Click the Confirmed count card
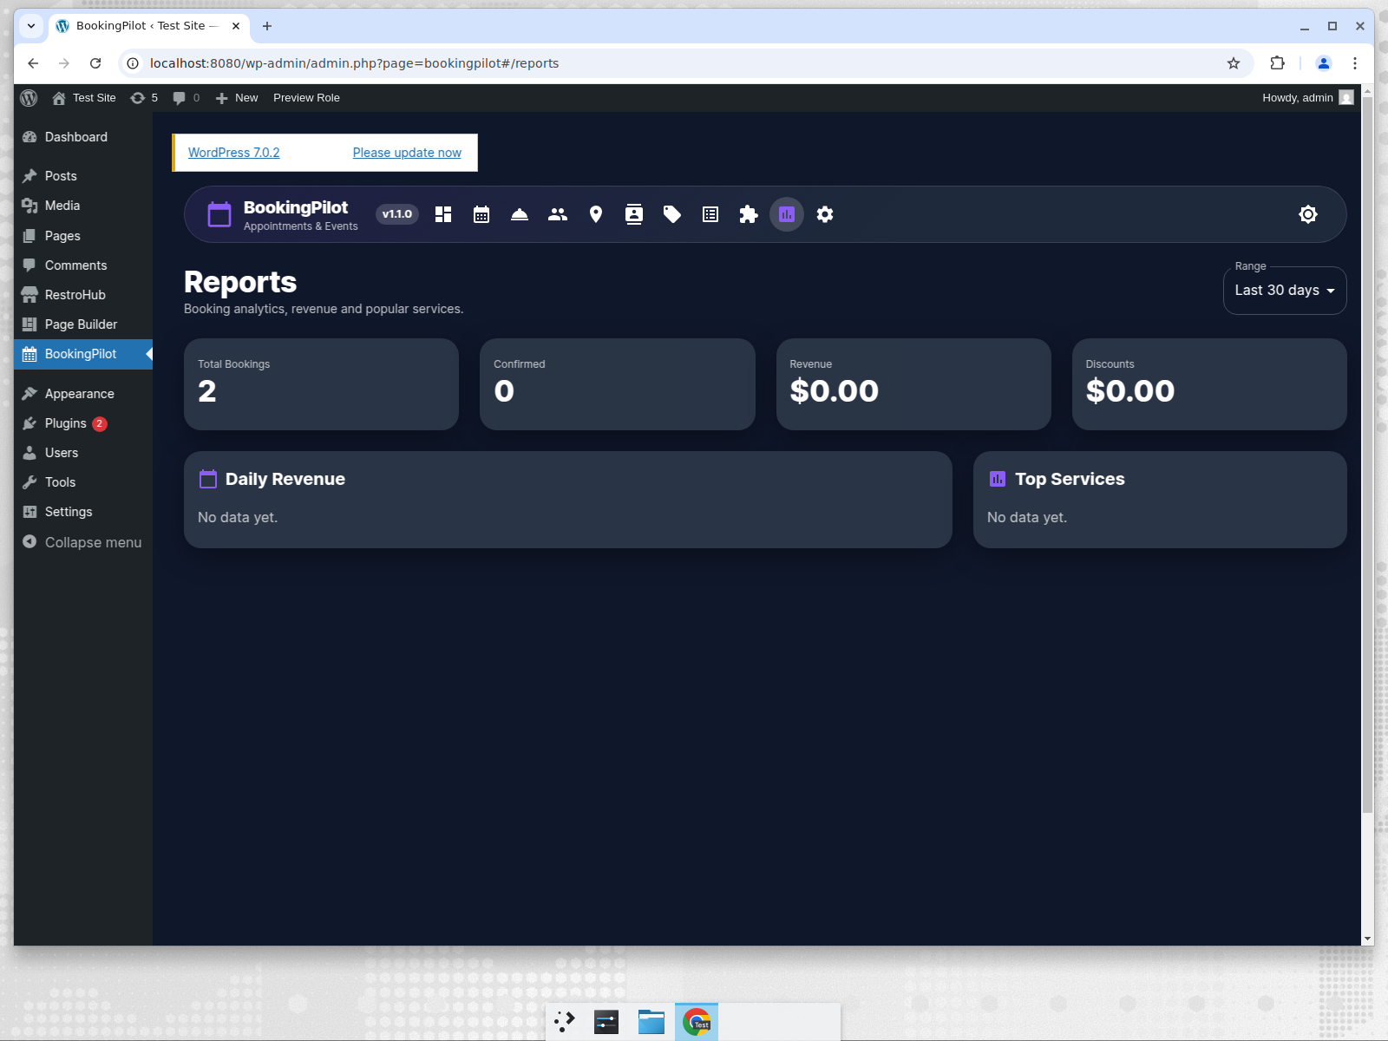The height and width of the screenshot is (1041, 1388). click(618, 384)
